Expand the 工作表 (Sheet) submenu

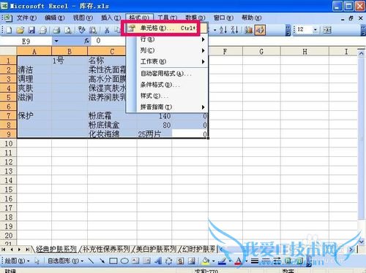pyautogui.click(x=172, y=61)
